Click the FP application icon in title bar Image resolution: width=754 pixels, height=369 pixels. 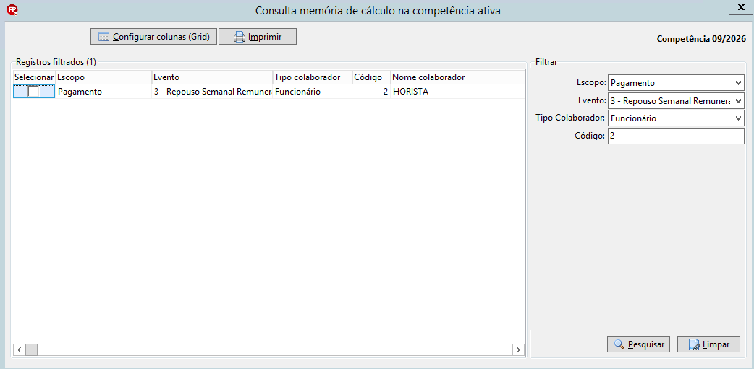click(x=14, y=9)
